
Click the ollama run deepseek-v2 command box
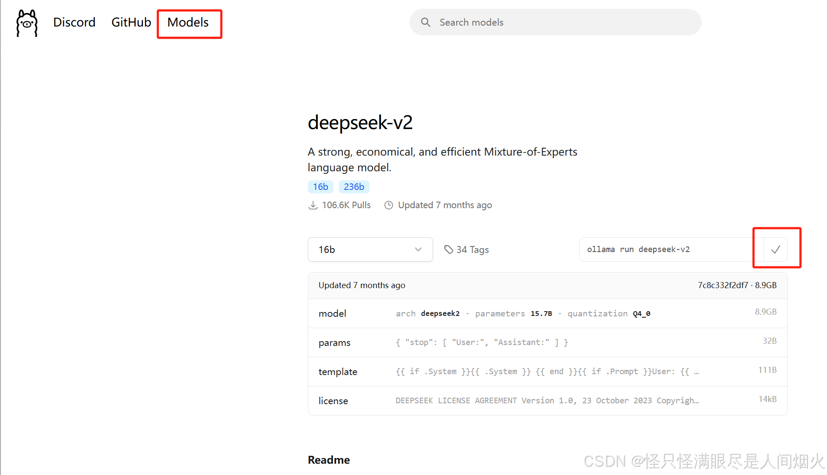point(671,249)
